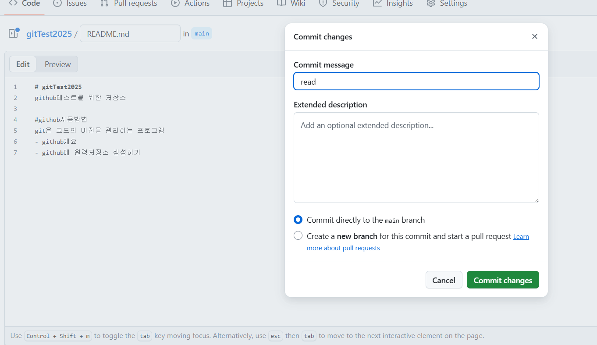Image resolution: width=597 pixels, height=345 pixels.
Task: Click the Insights graph icon
Action: click(377, 4)
